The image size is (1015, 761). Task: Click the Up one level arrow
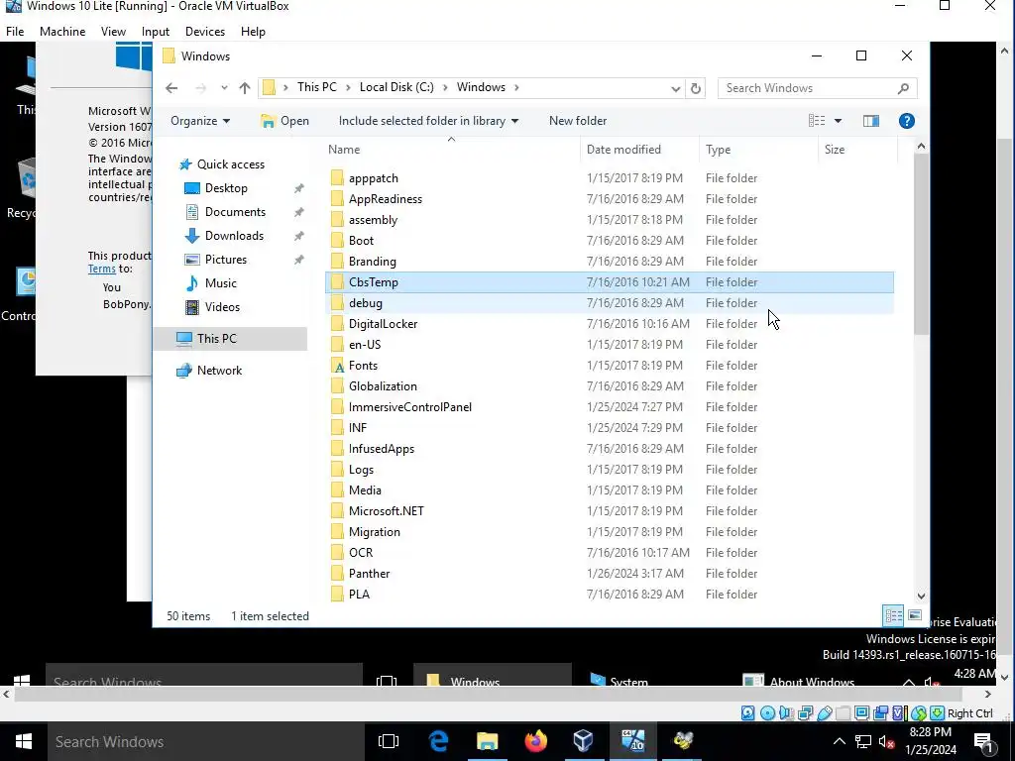coord(245,88)
